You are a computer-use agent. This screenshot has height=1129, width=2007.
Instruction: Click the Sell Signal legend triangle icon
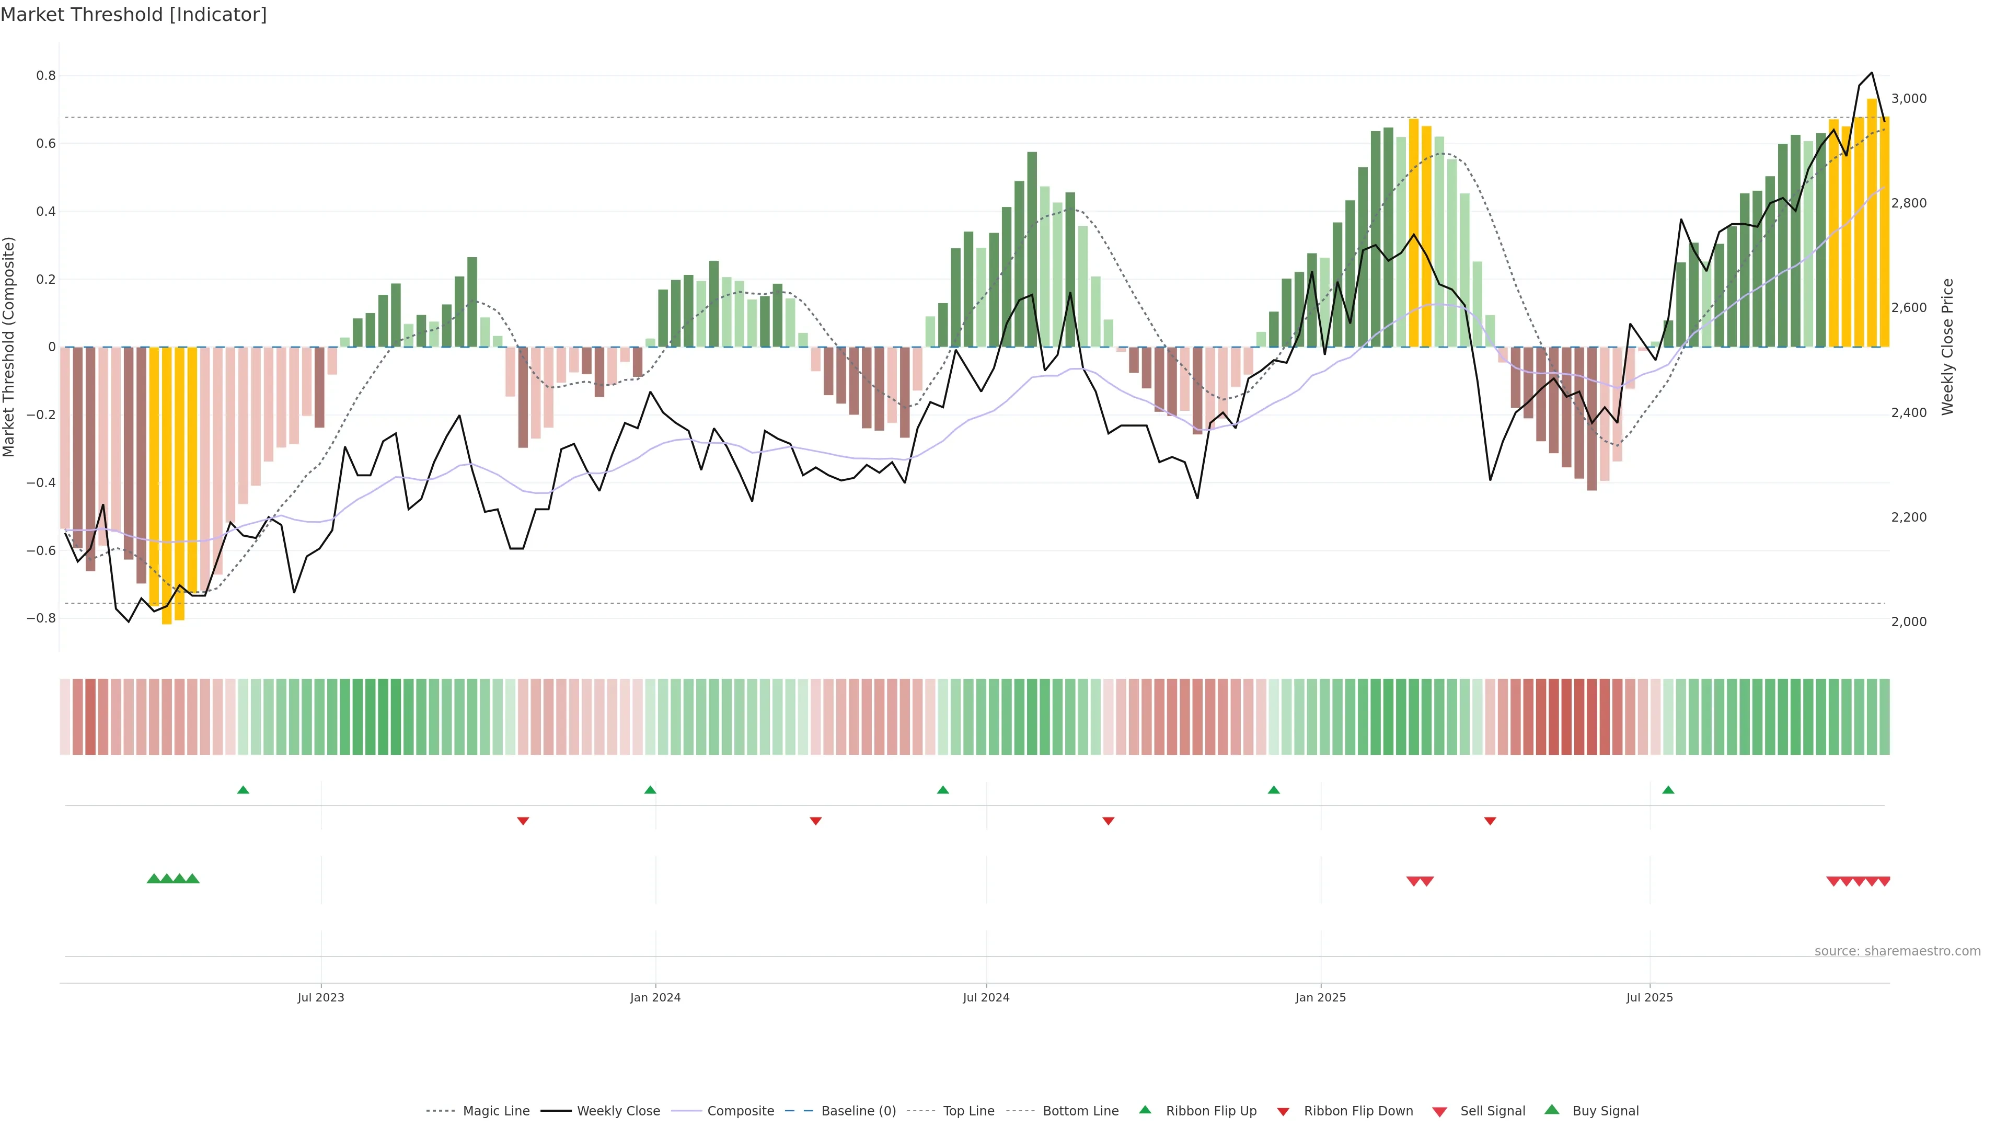(x=1440, y=1112)
